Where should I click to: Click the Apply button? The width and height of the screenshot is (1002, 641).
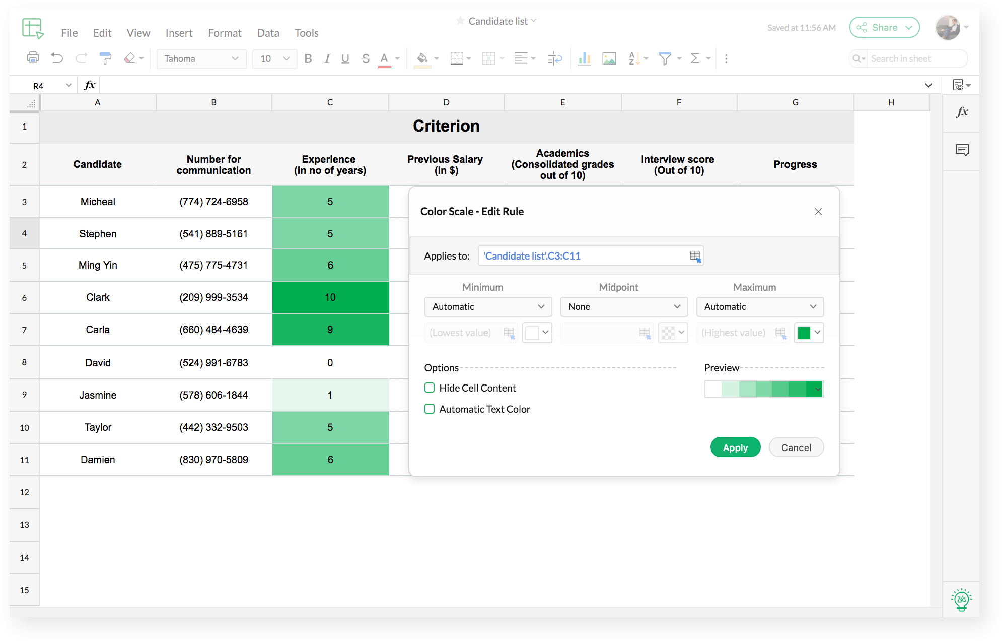(734, 447)
